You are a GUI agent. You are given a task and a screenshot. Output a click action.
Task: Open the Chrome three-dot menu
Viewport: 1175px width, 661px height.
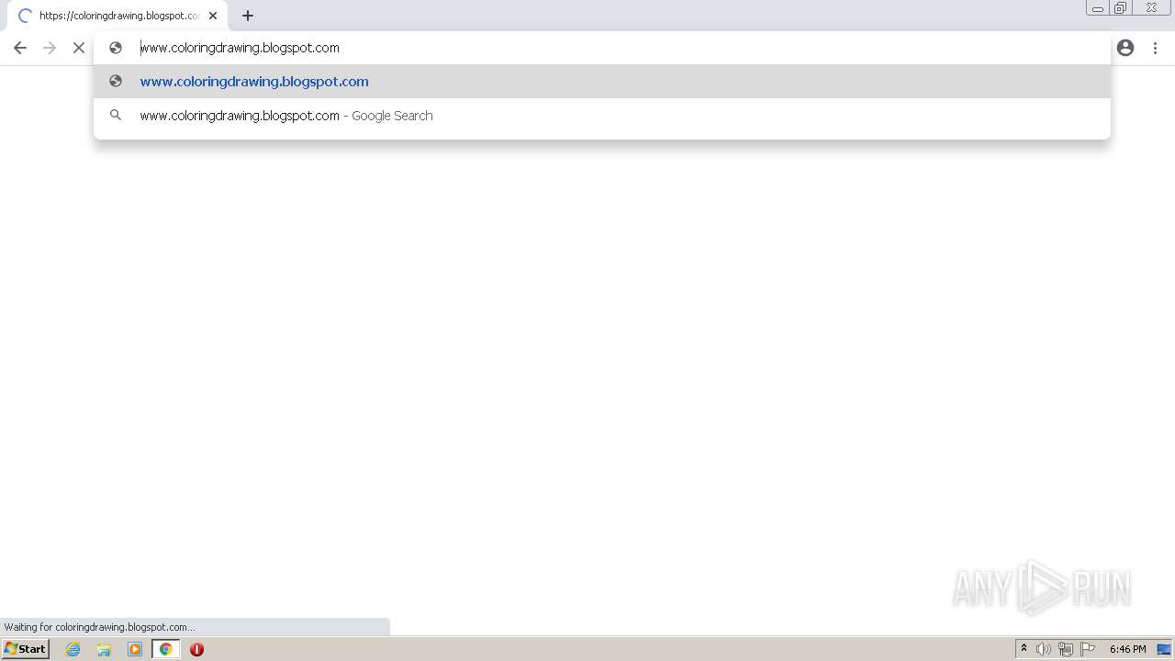[x=1155, y=48]
